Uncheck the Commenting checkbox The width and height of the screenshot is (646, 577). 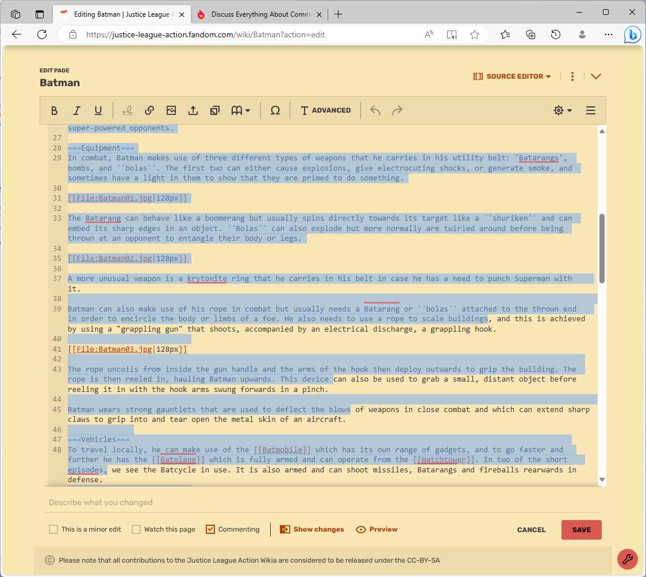[210, 529]
